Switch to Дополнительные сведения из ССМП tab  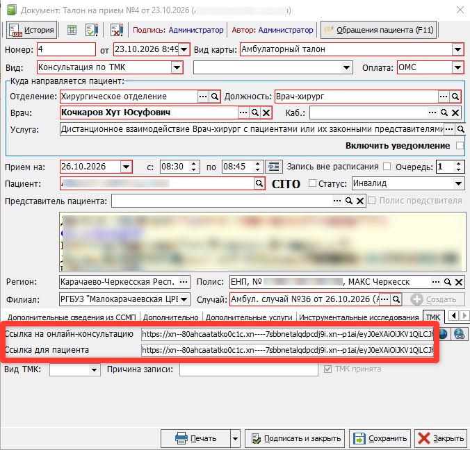(72, 317)
